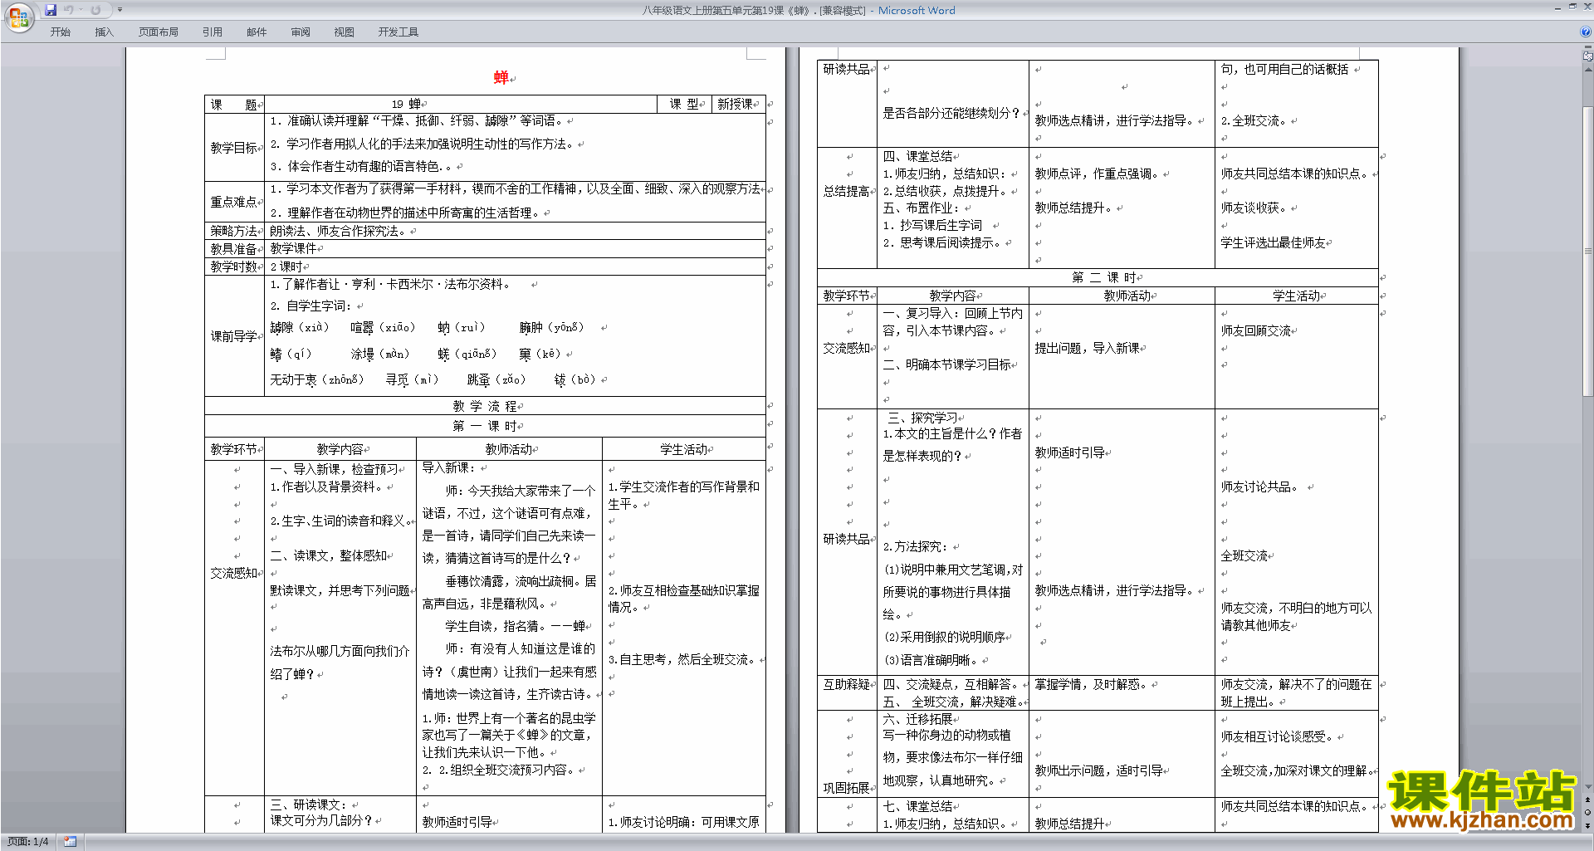Click the red title 蝉
This screenshot has width=1594, height=851.
click(x=501, y=77)
